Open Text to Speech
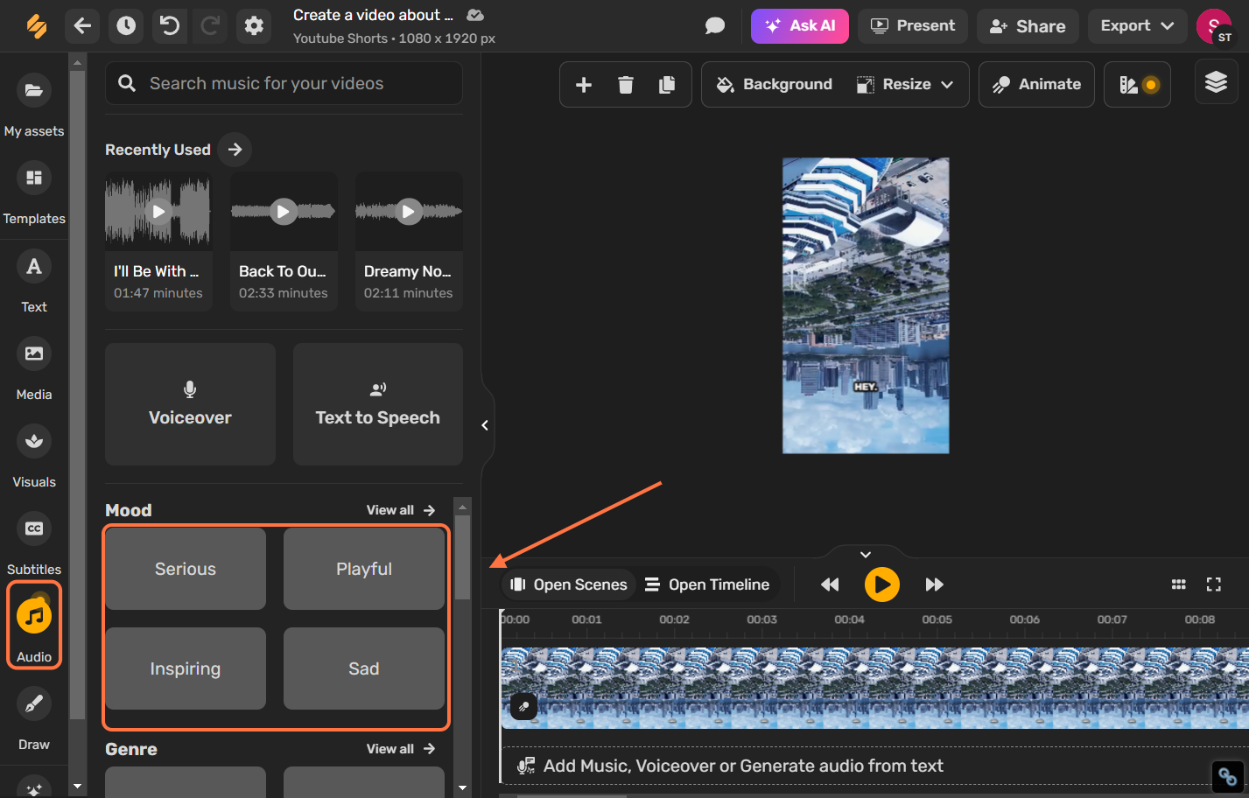This screenshot has height=798, width=1249. point(378,404)
